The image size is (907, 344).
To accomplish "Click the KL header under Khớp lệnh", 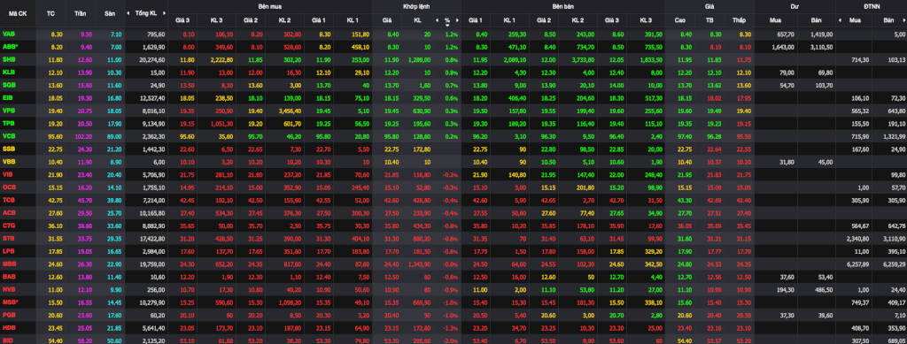I will click(417, 20).
